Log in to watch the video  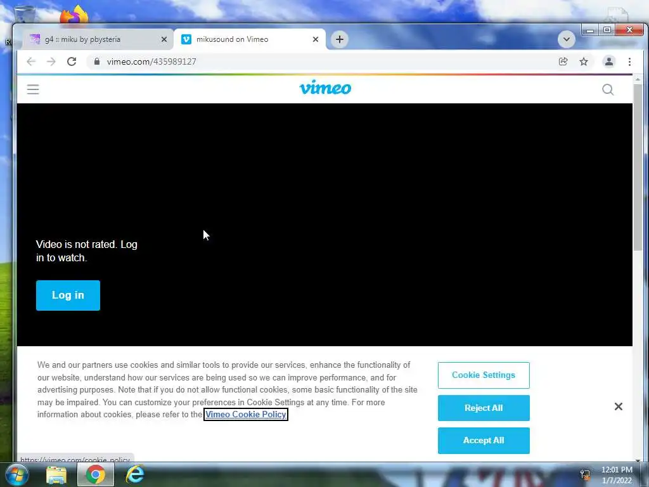pos(68,295)
